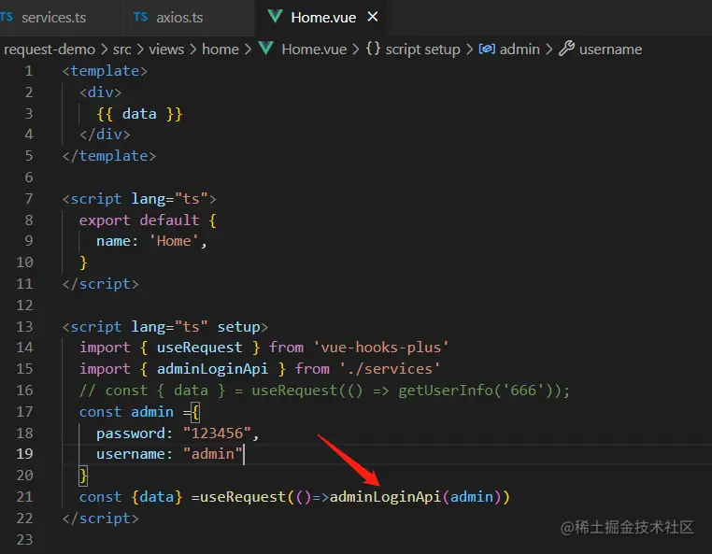Click the 'Home' string value
This screenshot has width=712, height=554.
point(174,241)
